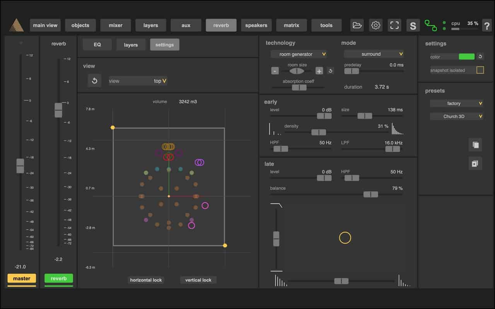Click the copy preset icon
Image resolution: width=495 pixels, height=309 pixels.
coord(475,145)
